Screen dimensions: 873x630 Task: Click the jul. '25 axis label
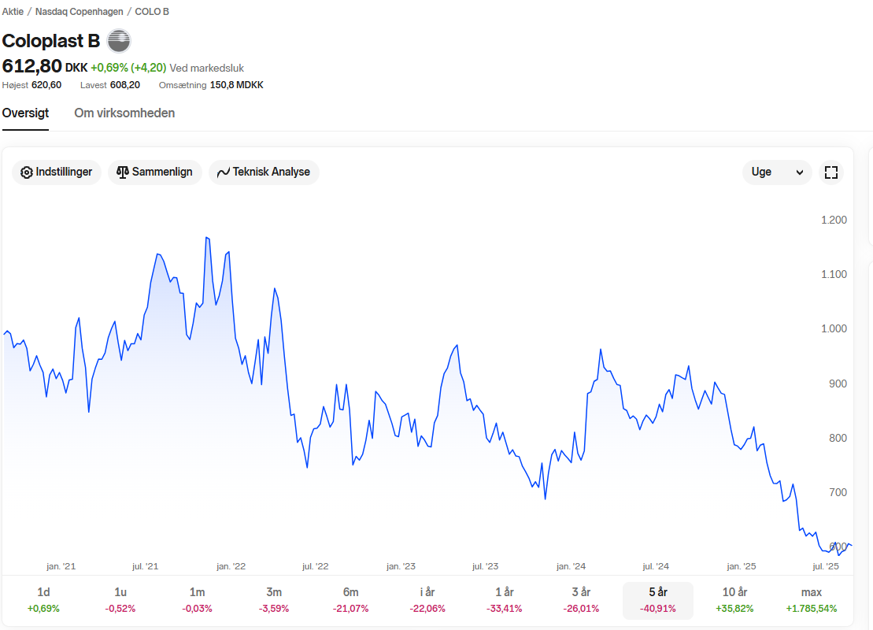click(x=825, y=566)
